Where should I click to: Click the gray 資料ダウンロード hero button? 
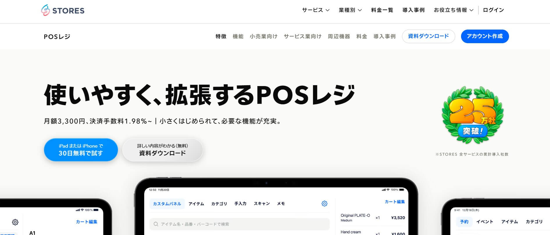(162, 150)
